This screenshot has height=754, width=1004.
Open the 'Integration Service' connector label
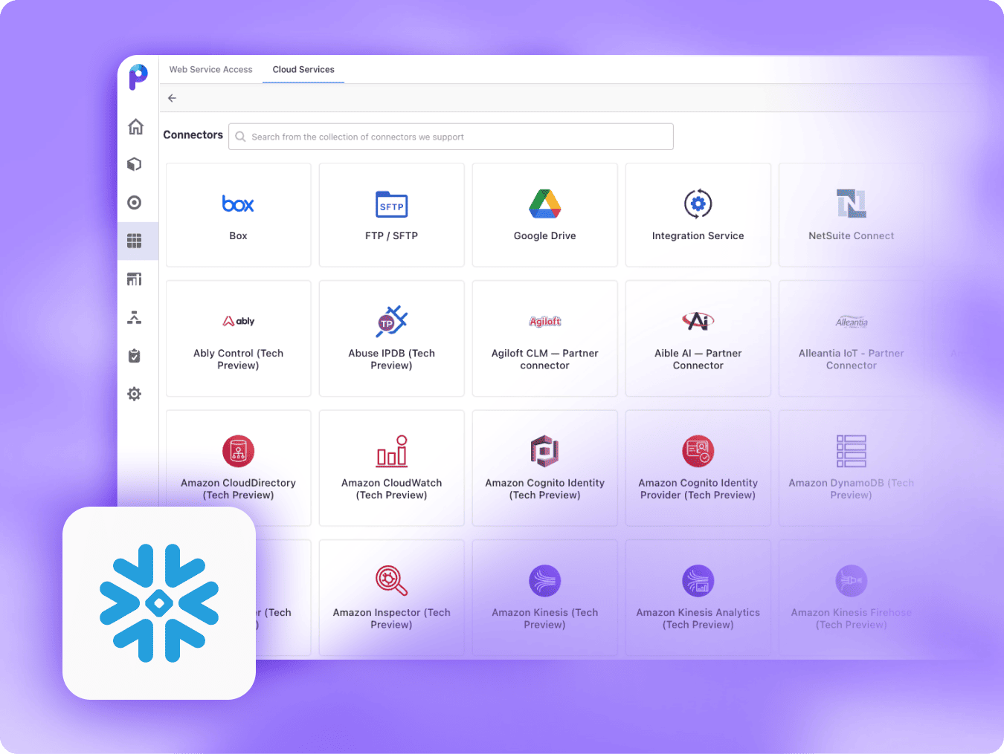[698, 235]
